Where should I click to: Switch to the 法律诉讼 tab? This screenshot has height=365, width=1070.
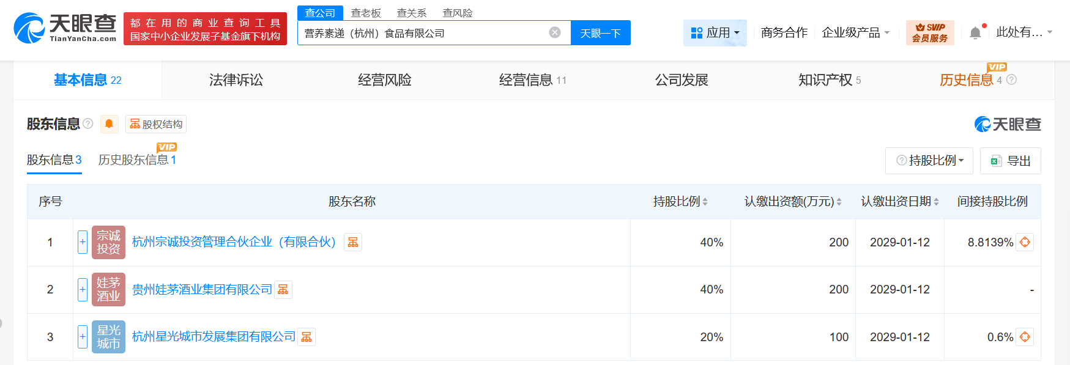[x=236, y=80]
